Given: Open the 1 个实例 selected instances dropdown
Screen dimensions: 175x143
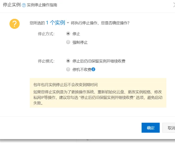Looking at the screenshot, I should click(55, 23).
